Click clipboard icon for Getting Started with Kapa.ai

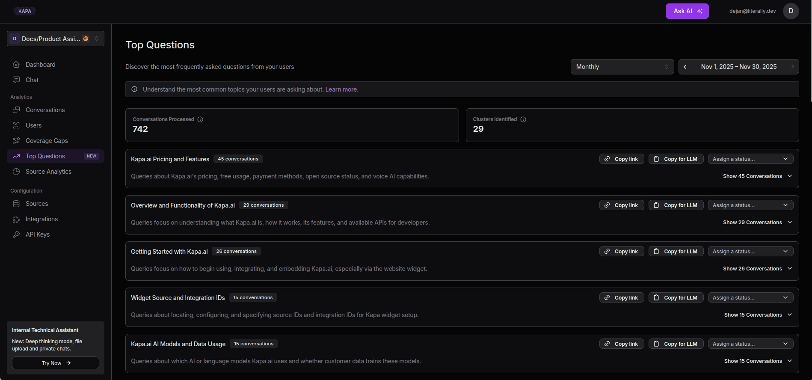click(656, 251)
